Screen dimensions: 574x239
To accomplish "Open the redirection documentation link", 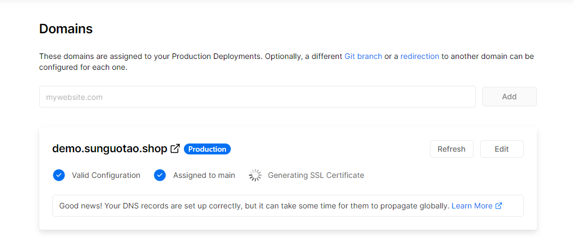I will click(420, 56).
